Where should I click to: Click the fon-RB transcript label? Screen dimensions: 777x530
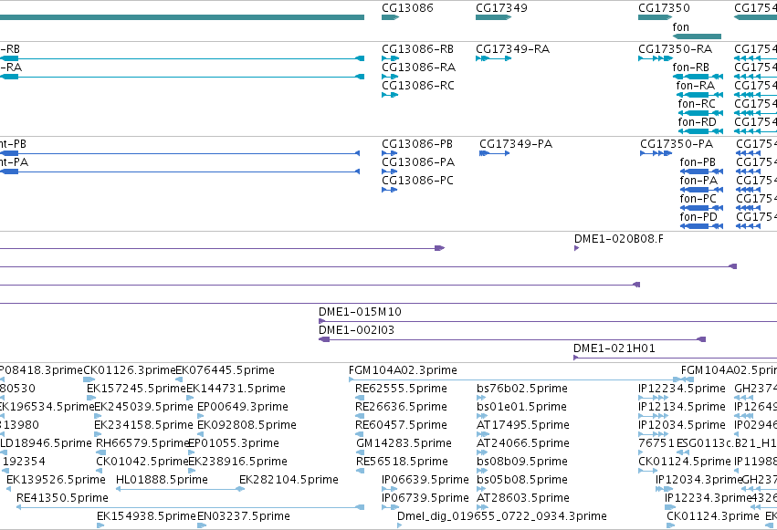coord(691,68)
